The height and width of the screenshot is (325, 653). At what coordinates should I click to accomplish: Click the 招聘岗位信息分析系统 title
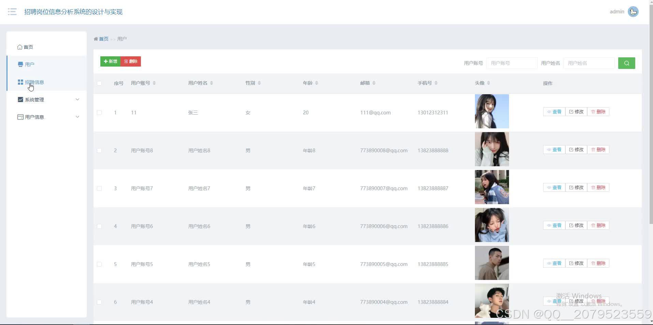tap(73, 12)
